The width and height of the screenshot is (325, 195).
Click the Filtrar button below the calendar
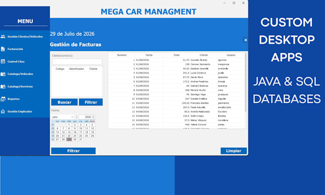pos(74,151)
